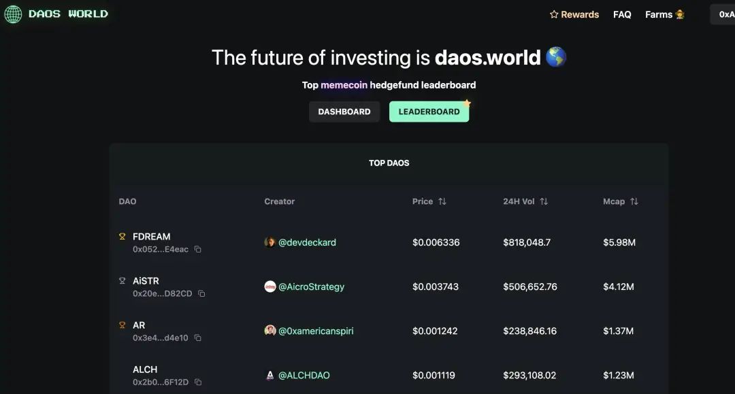
Task: Open the Rewards page
Action: click(x=574, y=14)
